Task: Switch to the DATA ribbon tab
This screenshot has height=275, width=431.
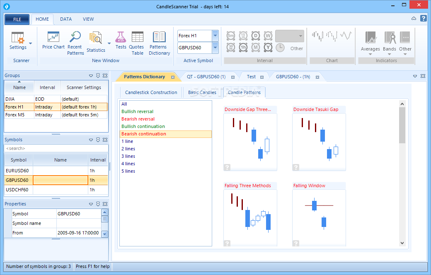Action: tap(66, 19)
